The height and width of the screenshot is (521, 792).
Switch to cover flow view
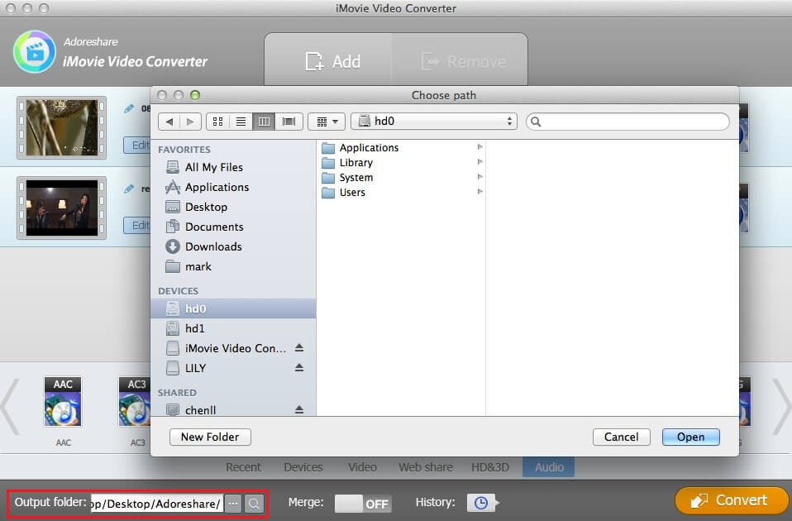(289, 122)
